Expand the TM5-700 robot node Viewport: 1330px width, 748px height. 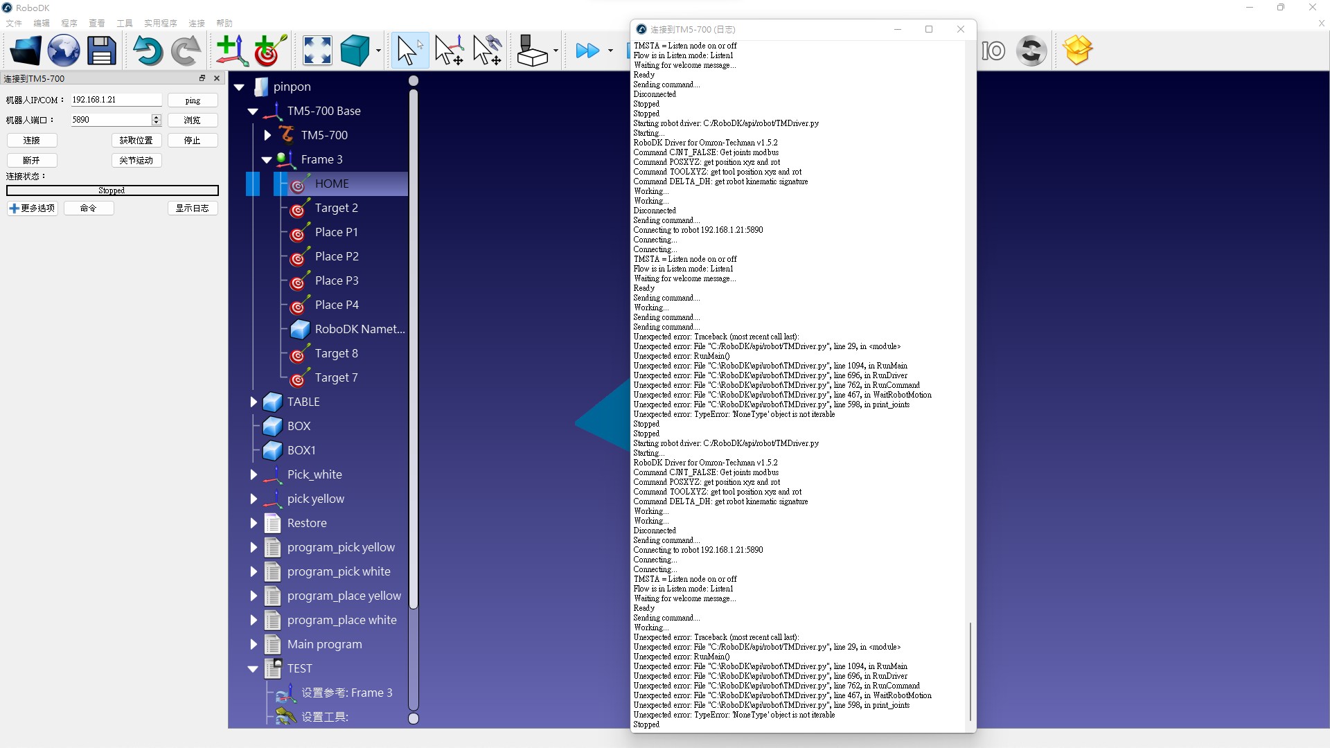pyautogui.click(x=267, y=135)
